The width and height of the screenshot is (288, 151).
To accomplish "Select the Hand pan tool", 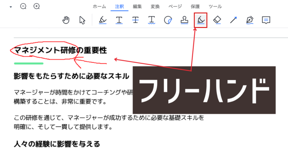I will tap(66, 20).
